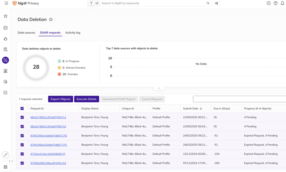Switch to the Data sources tab
The width and height of the screenshot is (286, 172).
click(x=26, y=33)
